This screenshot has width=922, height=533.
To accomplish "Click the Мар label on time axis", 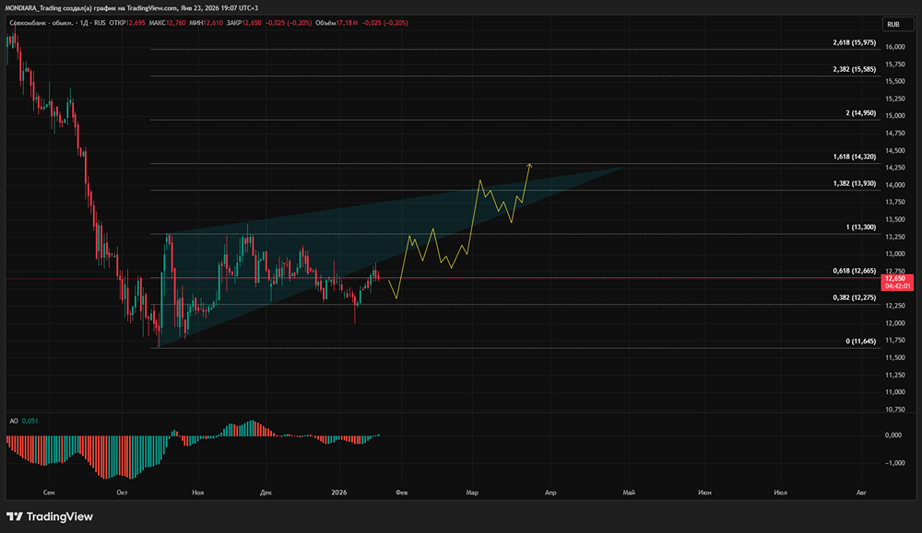I will click(471, 492).
